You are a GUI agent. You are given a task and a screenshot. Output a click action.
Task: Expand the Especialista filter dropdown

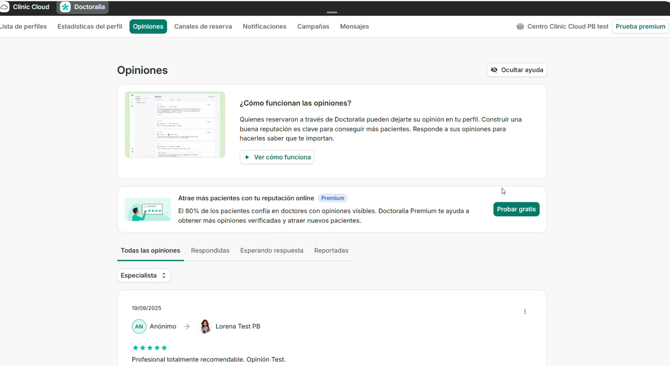pyautogui.click(x=144, y=275)
